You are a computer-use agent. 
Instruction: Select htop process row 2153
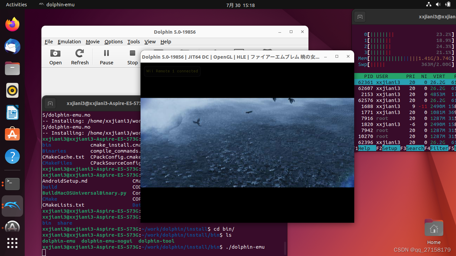click(x=405, y=94)
